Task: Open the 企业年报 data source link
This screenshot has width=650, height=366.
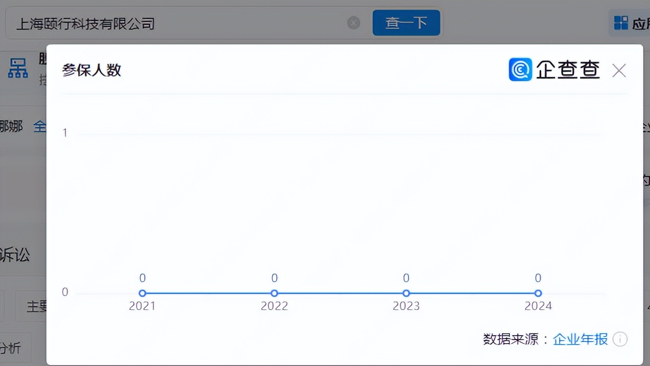Action: click(580, 339)
